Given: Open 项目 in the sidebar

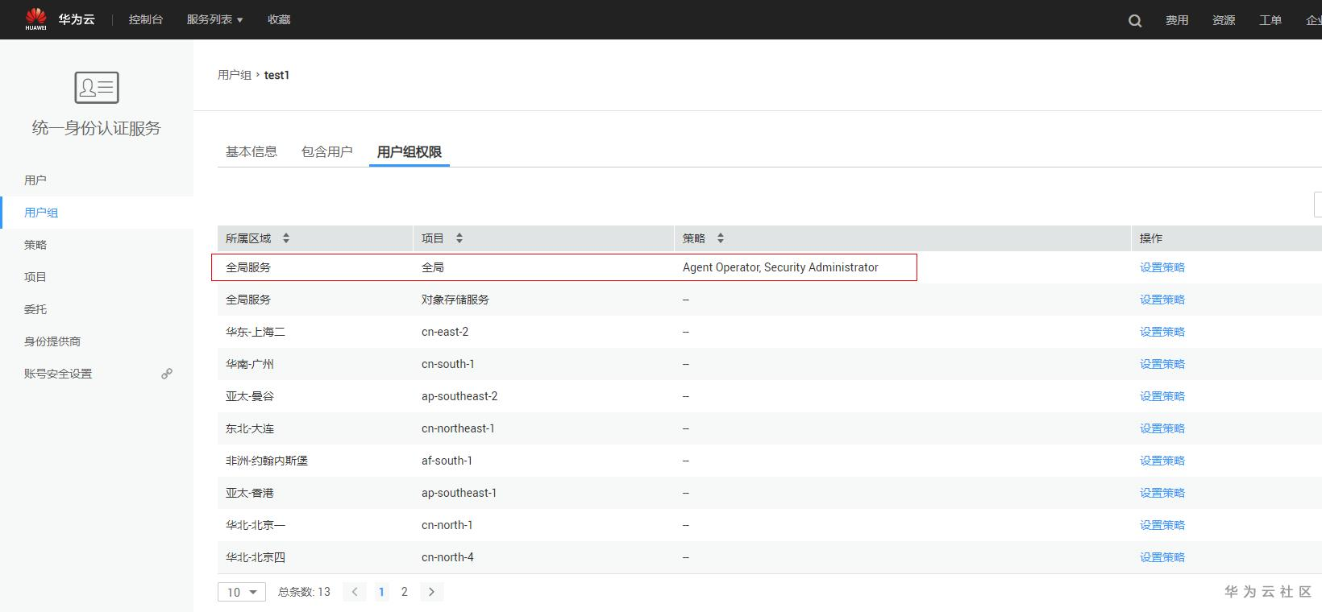Looking at the screenshot, I should (35, 277).
